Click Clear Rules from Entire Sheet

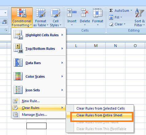100,115
